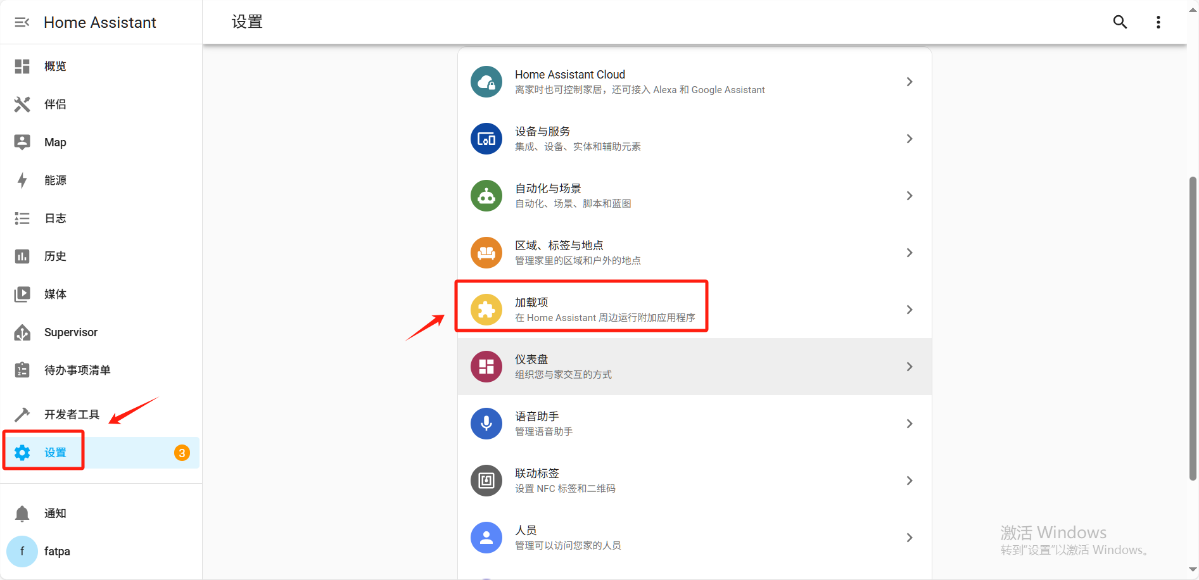Screen dimensions: 1199x580
Task: Expand Home Assistant Cloud row chevron
Action: (910, 82)
